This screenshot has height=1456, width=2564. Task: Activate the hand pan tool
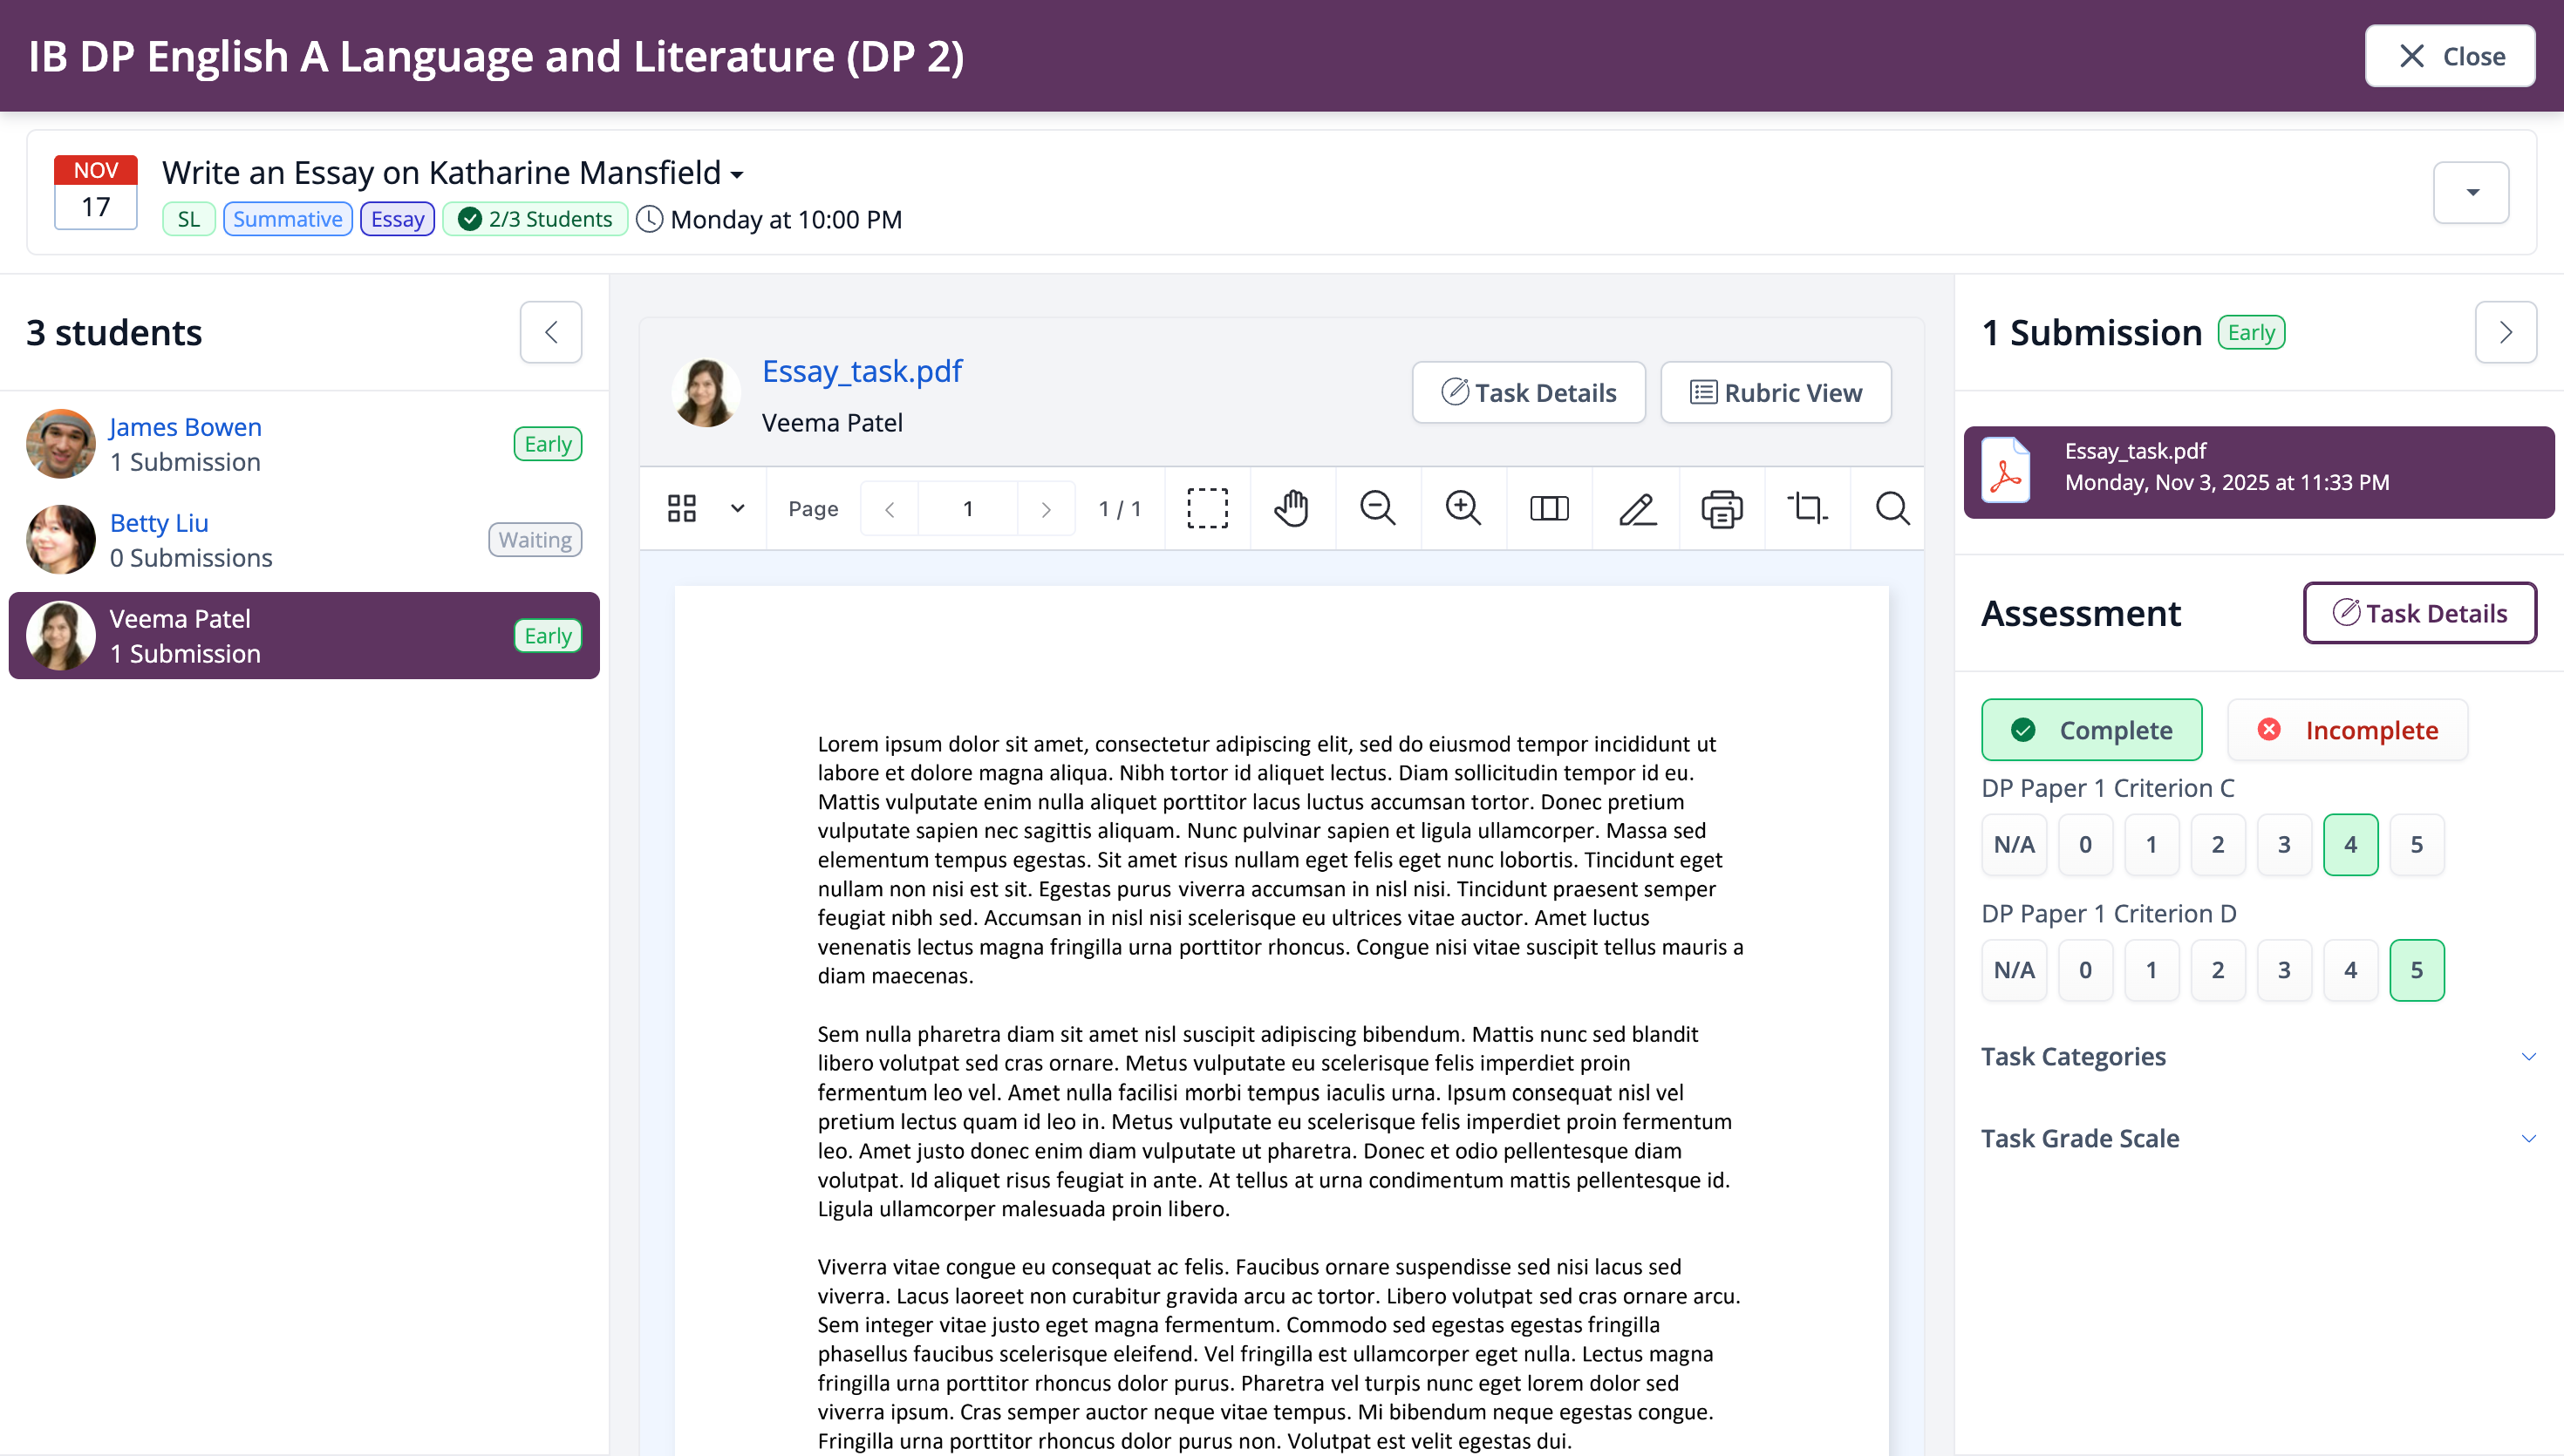pos(1291,508)
